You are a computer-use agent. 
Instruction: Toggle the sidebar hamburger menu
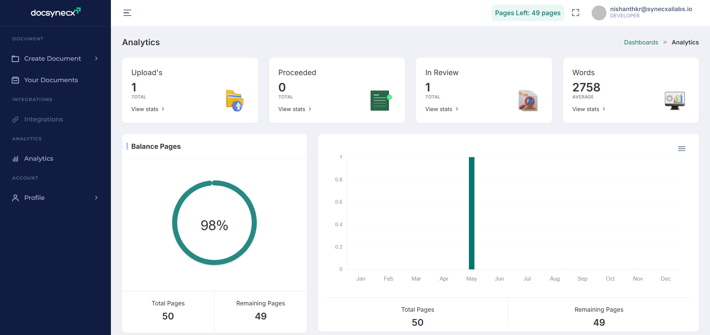[x=127, y=13]
